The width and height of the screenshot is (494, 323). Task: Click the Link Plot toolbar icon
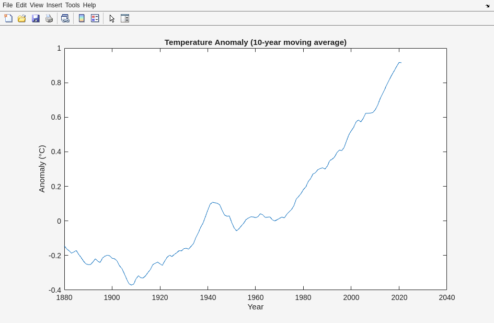(65, 18)
